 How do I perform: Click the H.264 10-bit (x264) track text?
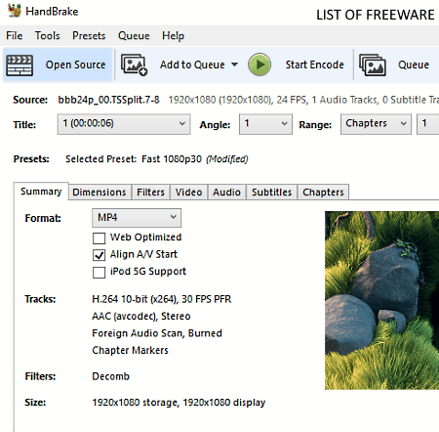[x=162, y=299]
